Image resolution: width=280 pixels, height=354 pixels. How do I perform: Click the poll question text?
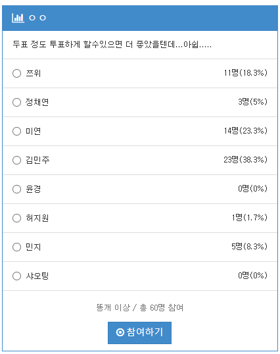coord(112,44)
